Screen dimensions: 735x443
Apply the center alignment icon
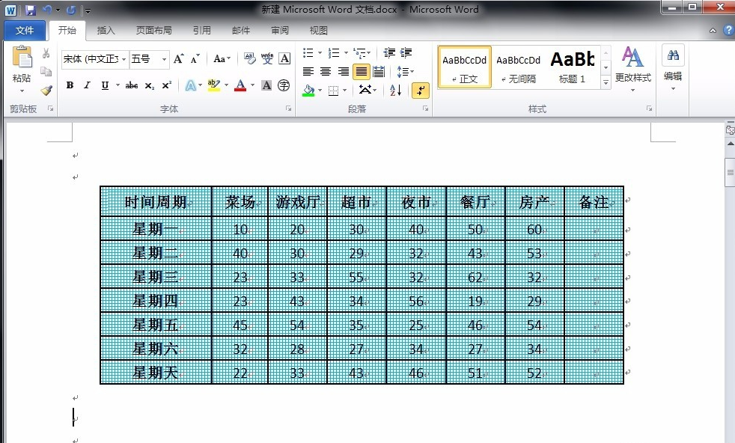pos(326,72)
